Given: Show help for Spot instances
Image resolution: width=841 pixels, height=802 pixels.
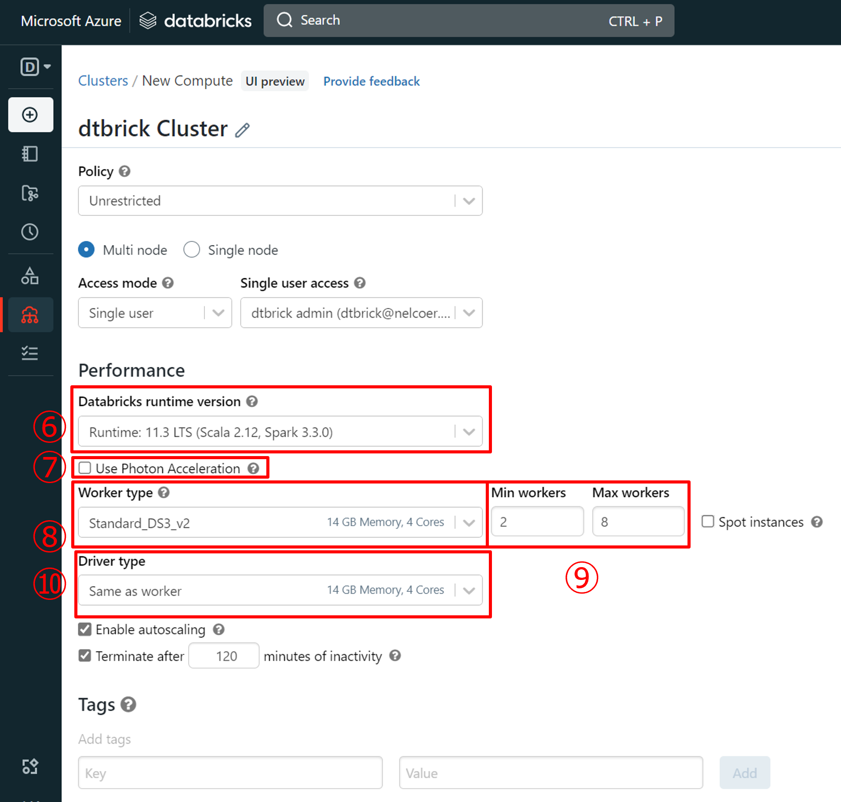Looking at the screenshot, I should (x=817, y=522).
